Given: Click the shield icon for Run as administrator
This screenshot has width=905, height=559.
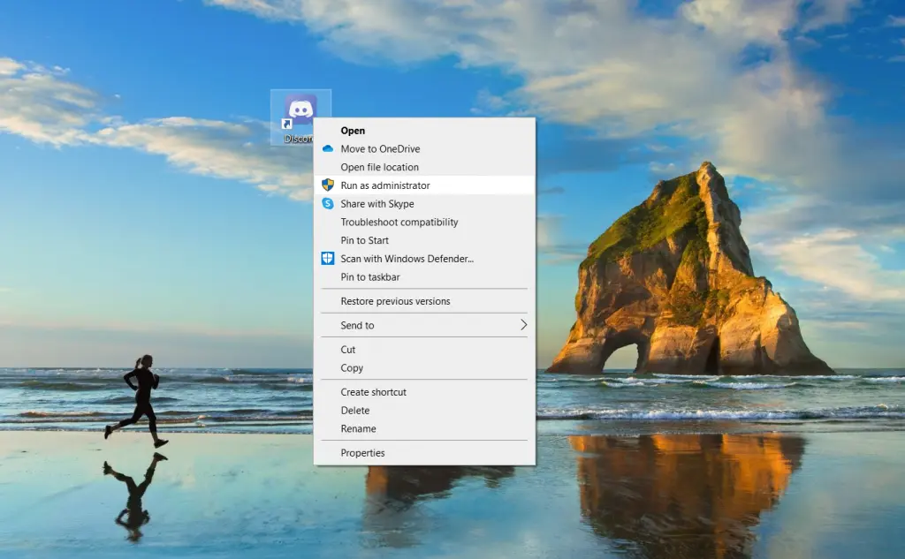Looking at the screenshot, I should point(328,185).
